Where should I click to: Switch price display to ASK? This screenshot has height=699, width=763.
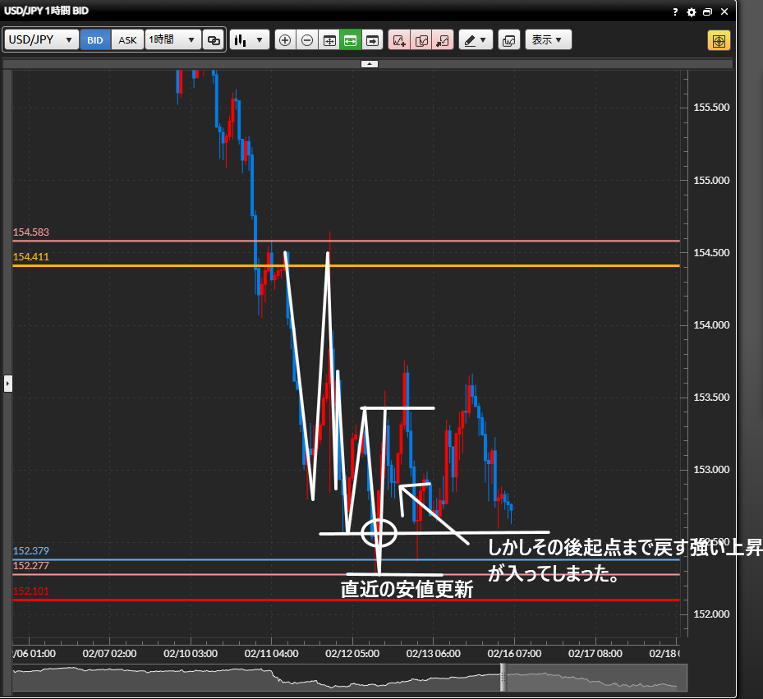tap(127, 40)
